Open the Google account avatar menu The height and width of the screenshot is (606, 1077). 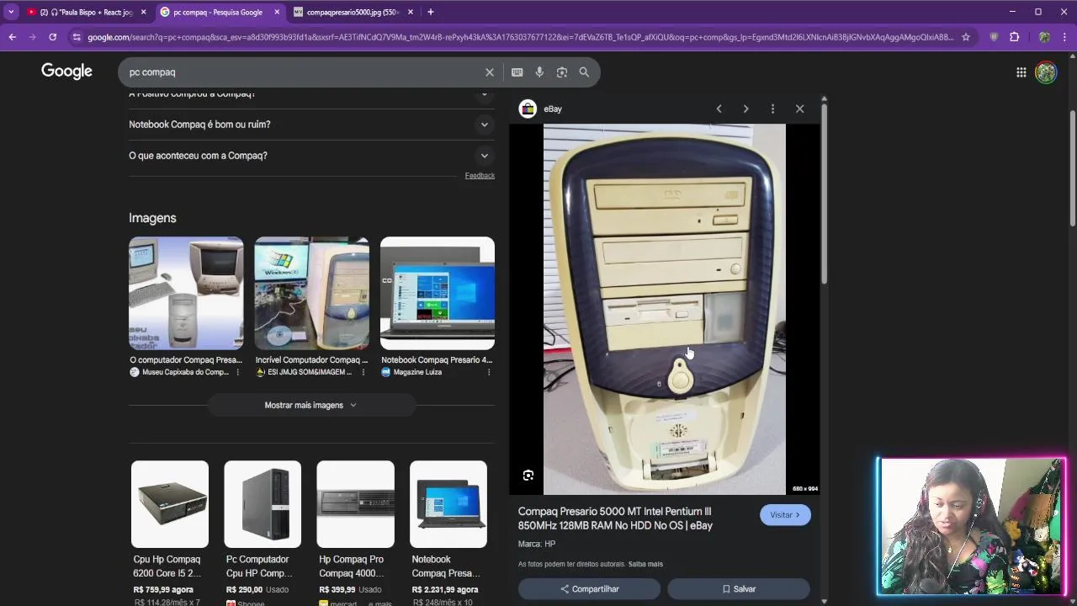[1046, 72]
